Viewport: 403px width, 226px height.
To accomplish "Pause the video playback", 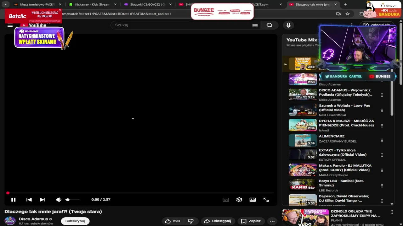I will coord(13,200).
